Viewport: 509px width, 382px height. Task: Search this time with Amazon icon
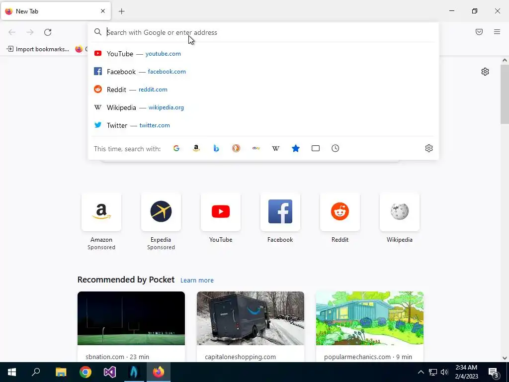pyautogui.click(x=196, y=148)
